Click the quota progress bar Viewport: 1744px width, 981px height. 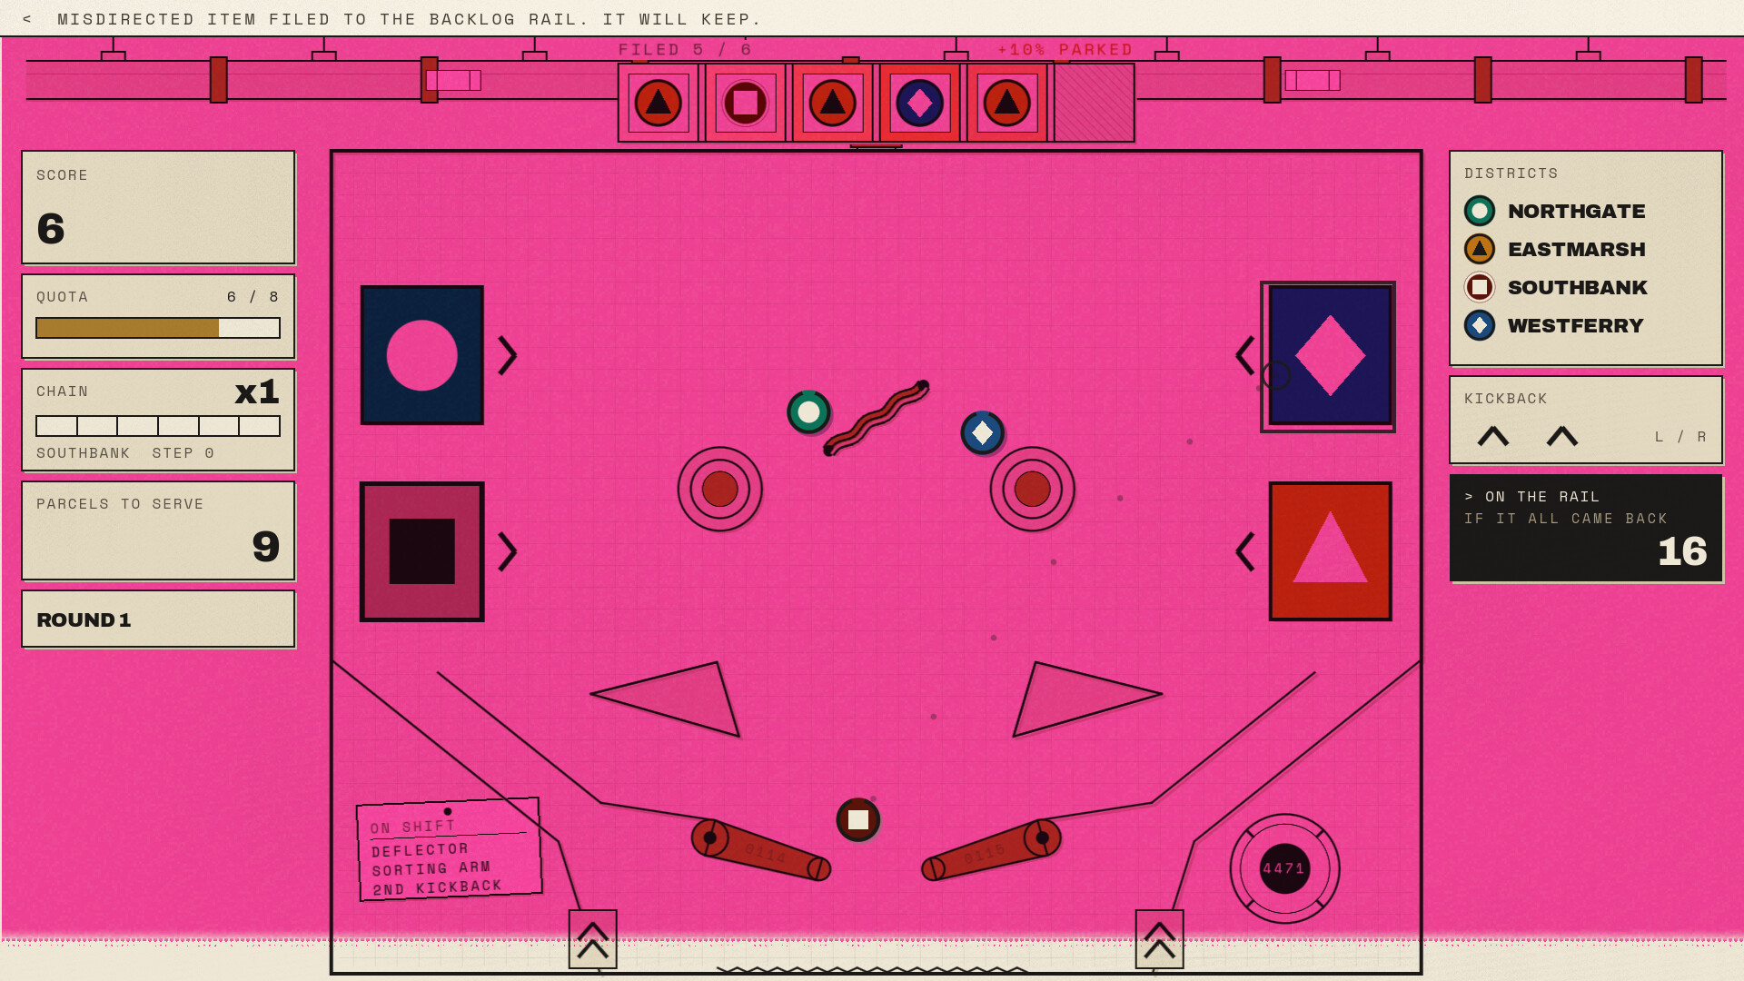tap(158, 328)
